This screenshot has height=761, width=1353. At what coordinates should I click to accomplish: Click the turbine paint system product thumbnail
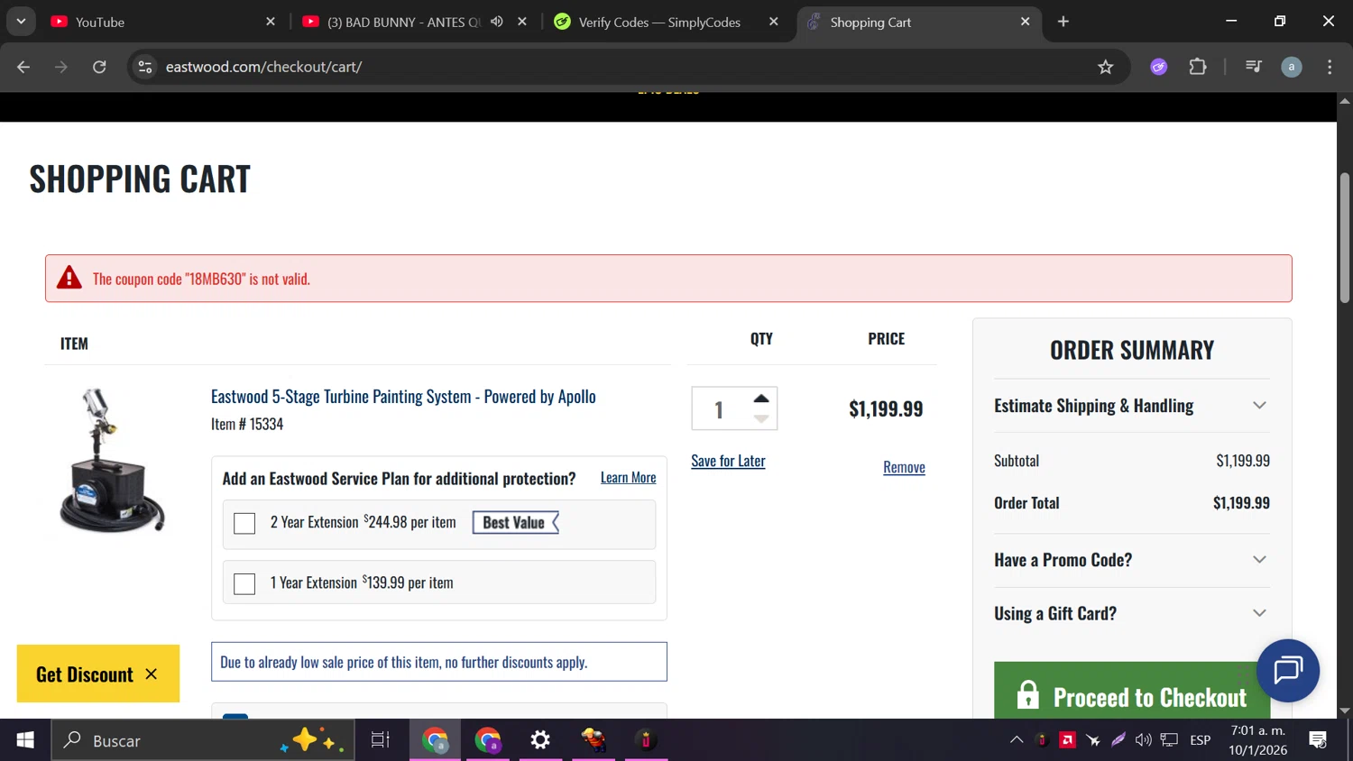[112, 460]
